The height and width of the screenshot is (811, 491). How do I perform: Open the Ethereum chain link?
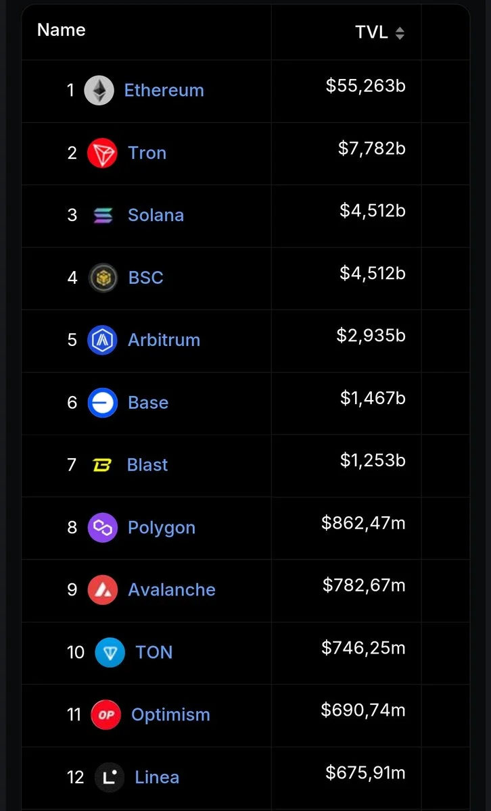coord(164,90)
